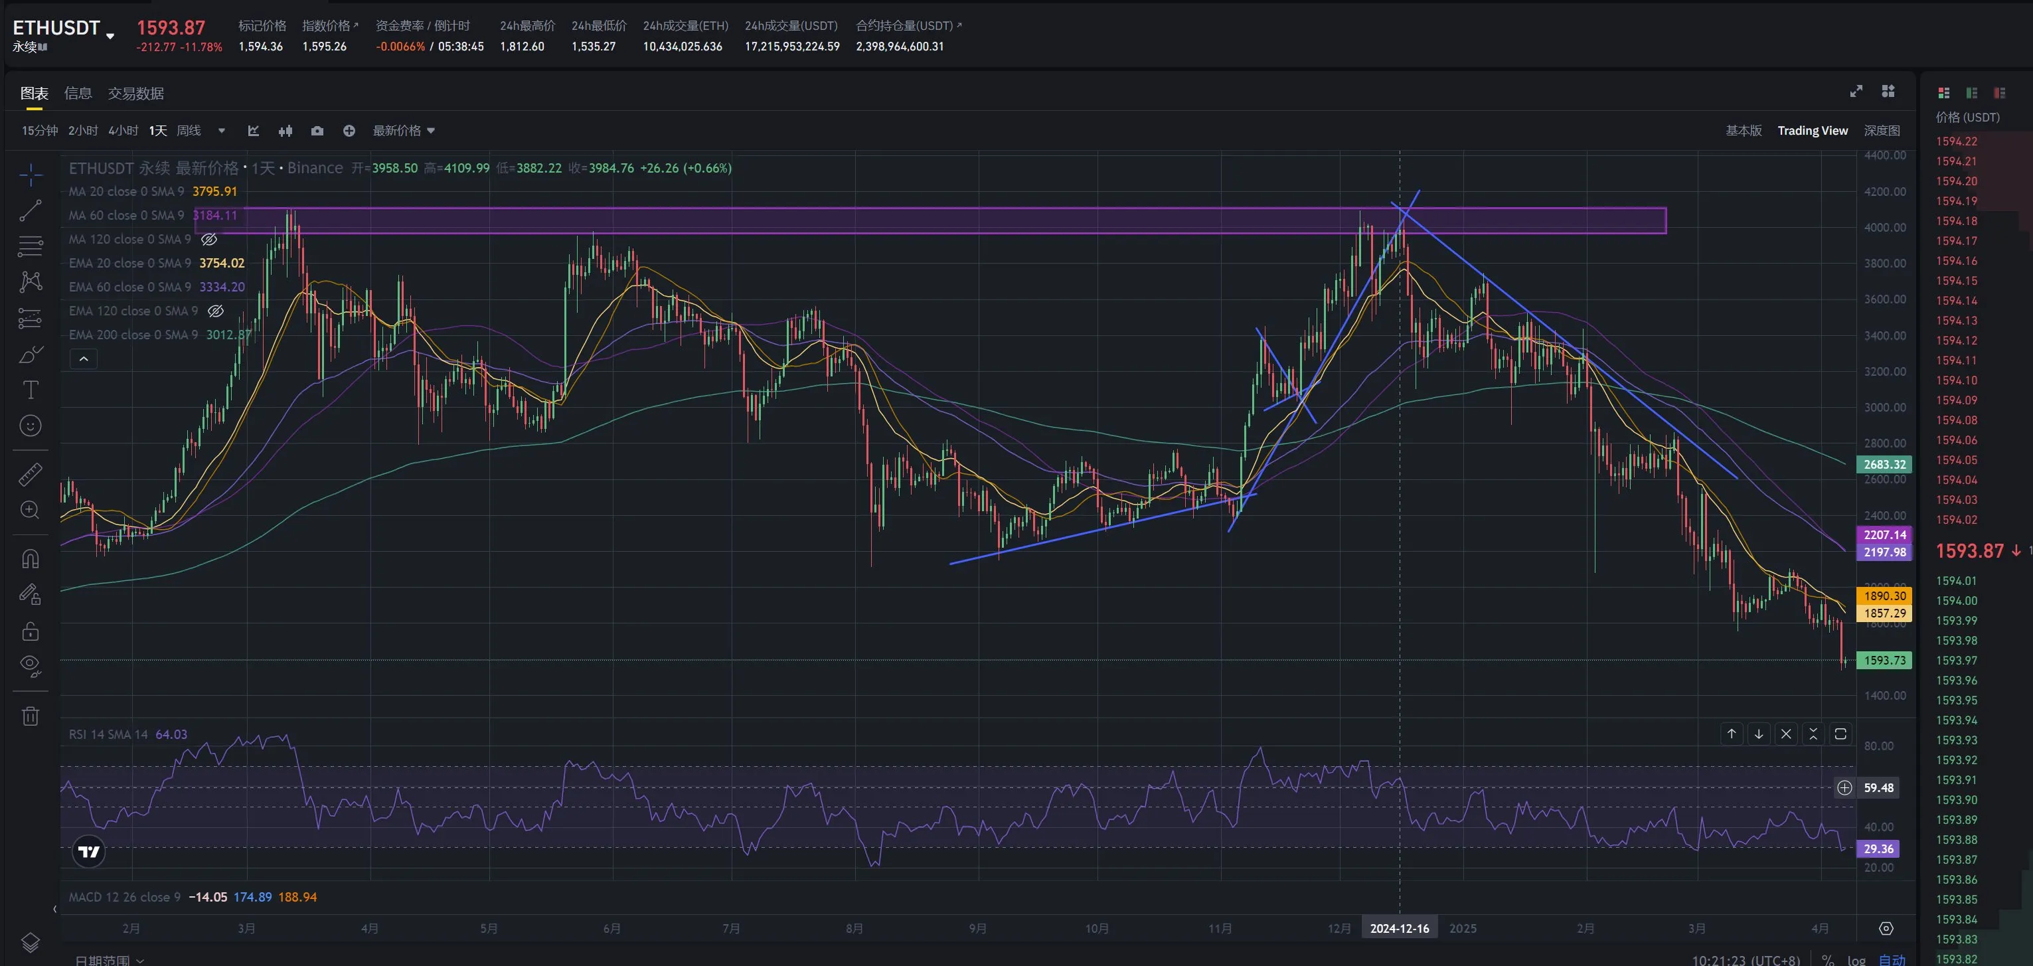This screenshot has height=966, width=2033.
Task: Open the prediction and measurement tools
Action: point(30,318)
